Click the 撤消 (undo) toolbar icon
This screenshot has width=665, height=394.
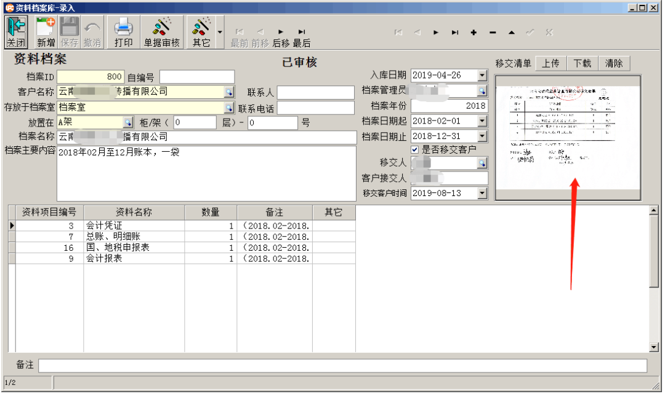[x=92, y=32]
